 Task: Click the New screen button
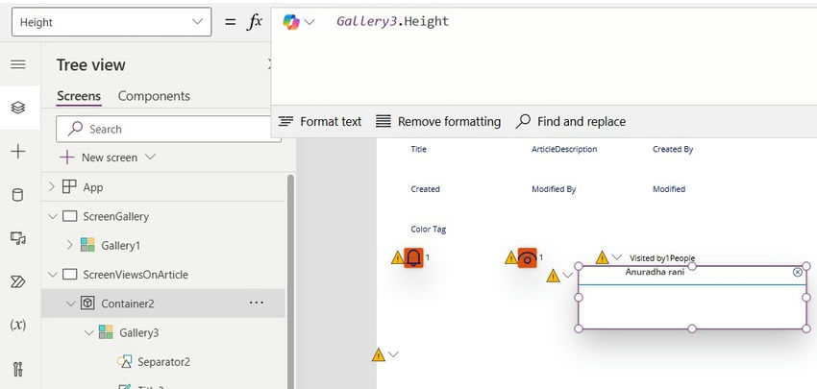[98, 158]
